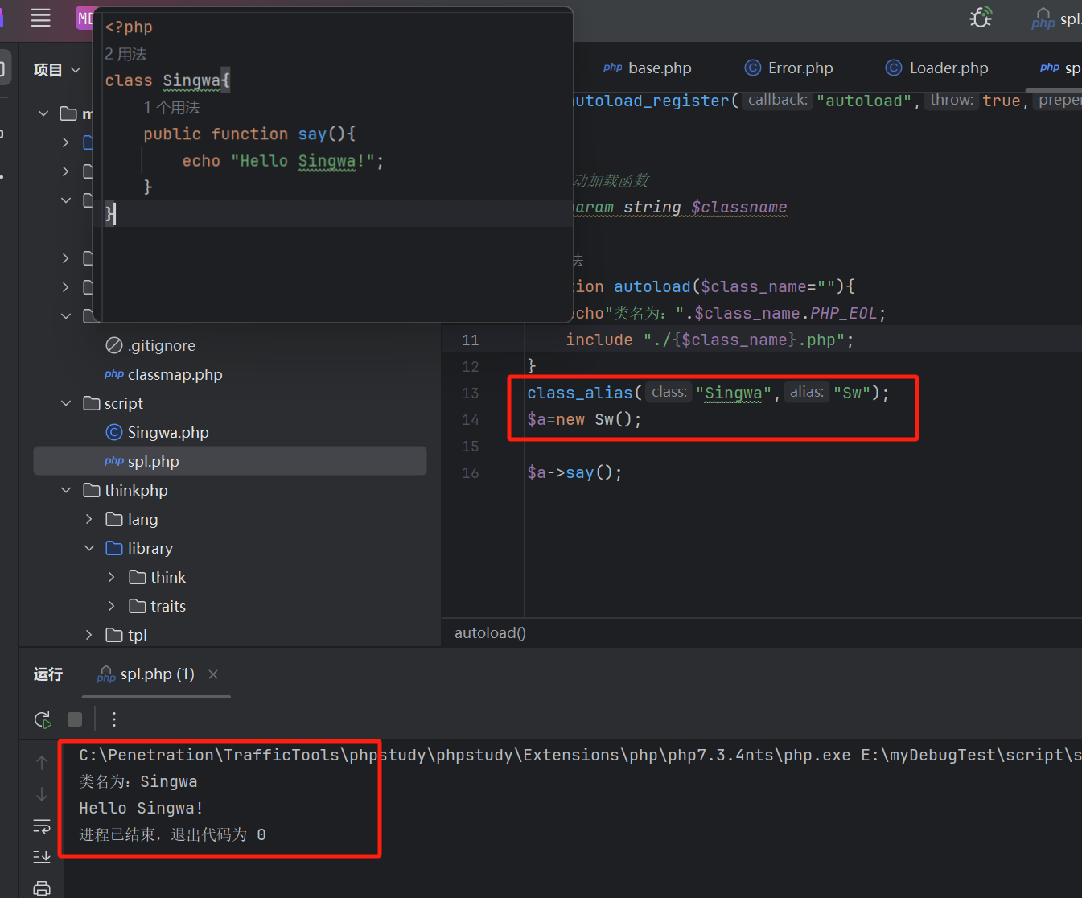Click scroll-to-end icon in run panel
Image resolution: width=1082 pixels, height=898 pixels.
[42, 857]
